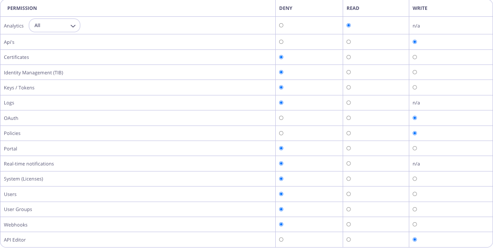Set Api's permission to Deny

(x=281, y=42)
